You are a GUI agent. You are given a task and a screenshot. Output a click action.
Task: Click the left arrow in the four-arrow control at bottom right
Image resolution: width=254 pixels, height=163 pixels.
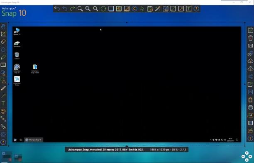(243, 156)
